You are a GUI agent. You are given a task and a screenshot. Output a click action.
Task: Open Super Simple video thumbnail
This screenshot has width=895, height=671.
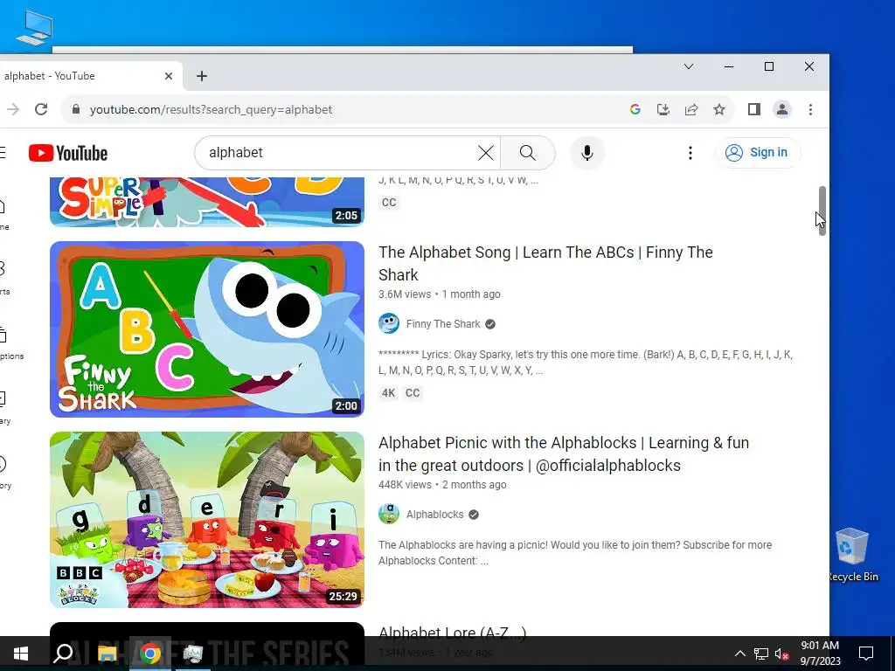(206, 202)
